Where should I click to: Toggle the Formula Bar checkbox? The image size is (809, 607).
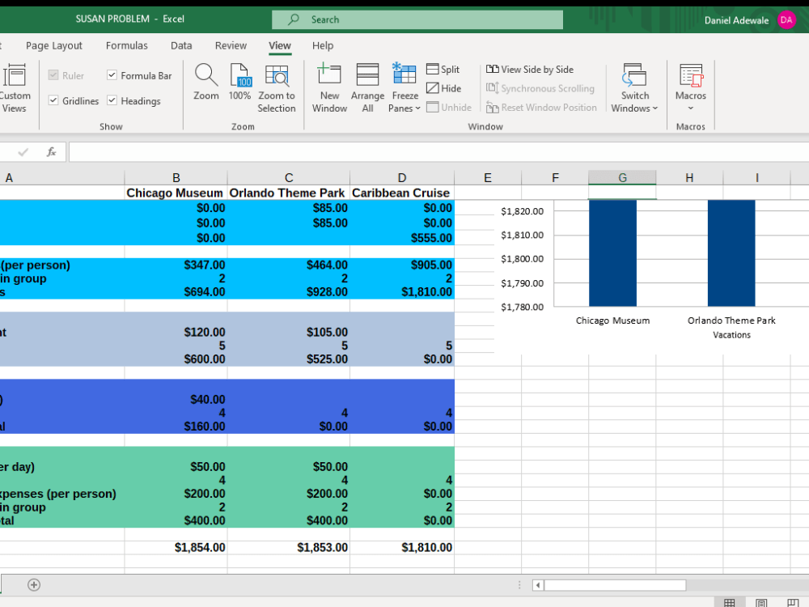click(112, 75)
